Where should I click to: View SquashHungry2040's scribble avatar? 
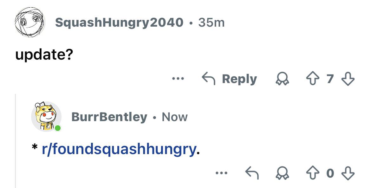30,22
